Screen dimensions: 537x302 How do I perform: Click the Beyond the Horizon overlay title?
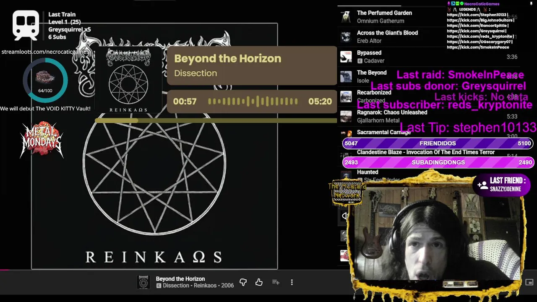[x=228, y=59]
